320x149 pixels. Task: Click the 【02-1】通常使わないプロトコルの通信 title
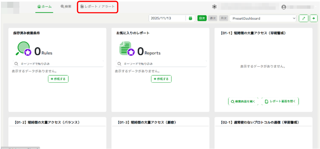[260, 122]
